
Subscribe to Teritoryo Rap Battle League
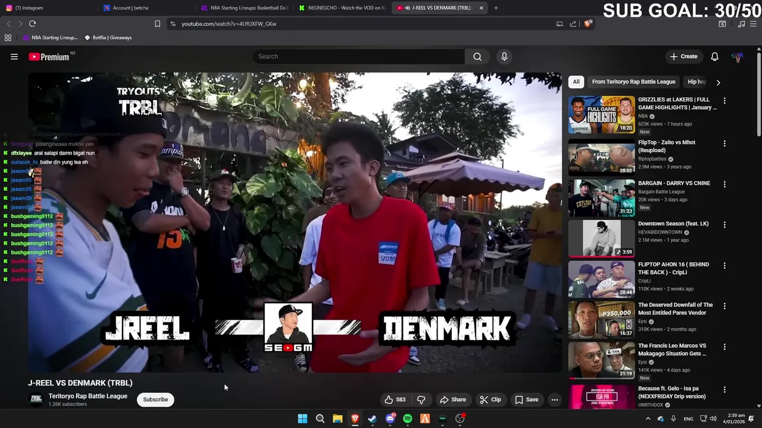(x=155, y=399)
